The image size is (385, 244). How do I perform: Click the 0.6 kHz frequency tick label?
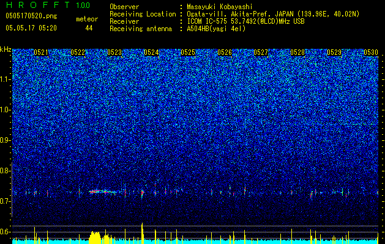tap(6, 232)
